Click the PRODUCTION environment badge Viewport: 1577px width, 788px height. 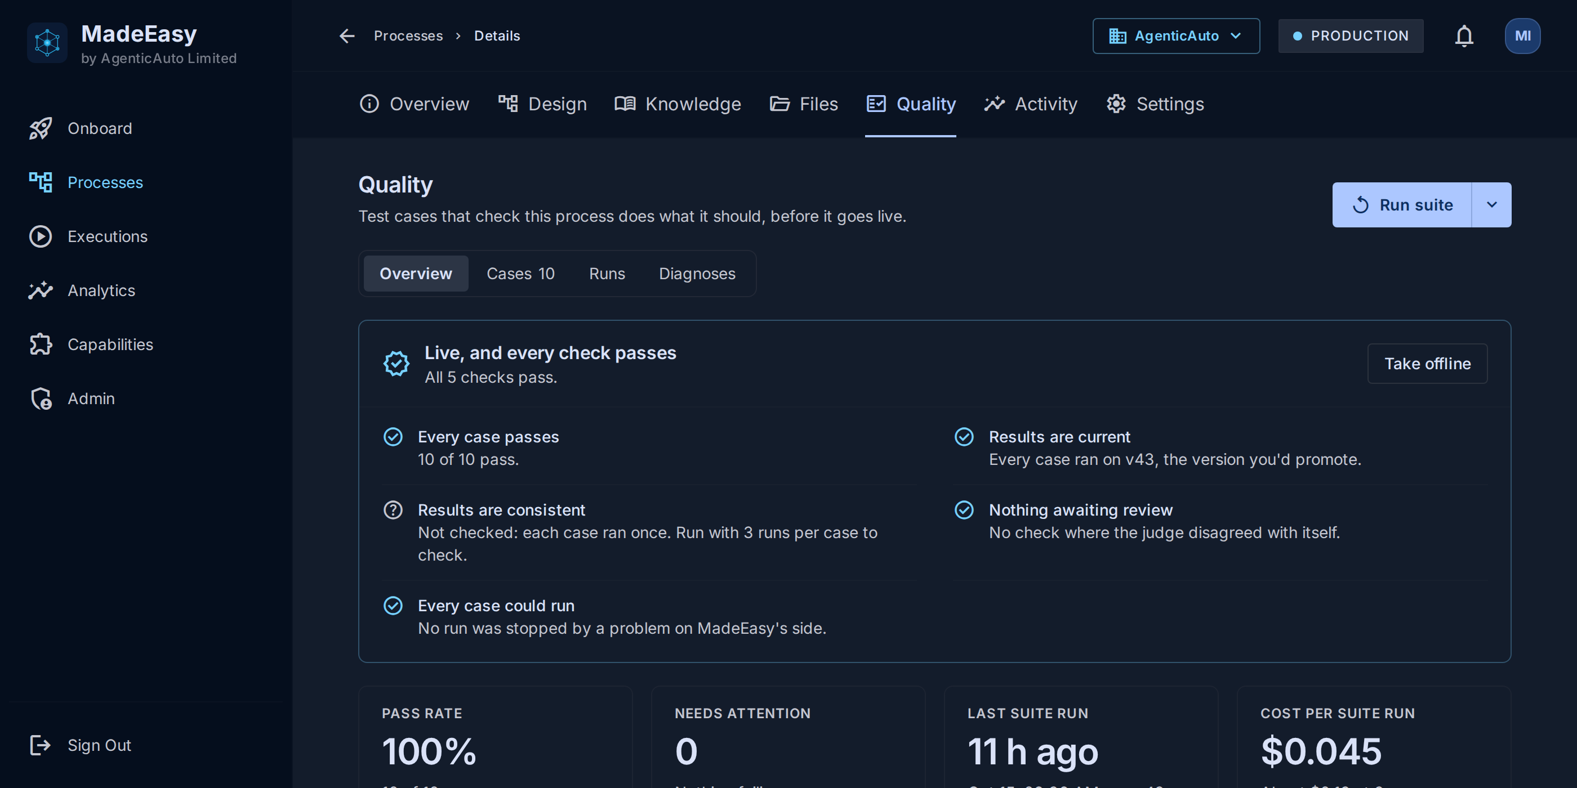[1351, 36]
